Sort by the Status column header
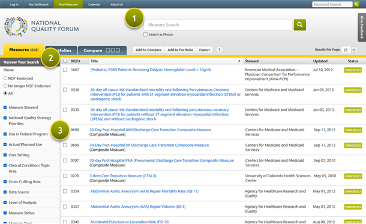The image size is (366, 224). click(353, 61)
